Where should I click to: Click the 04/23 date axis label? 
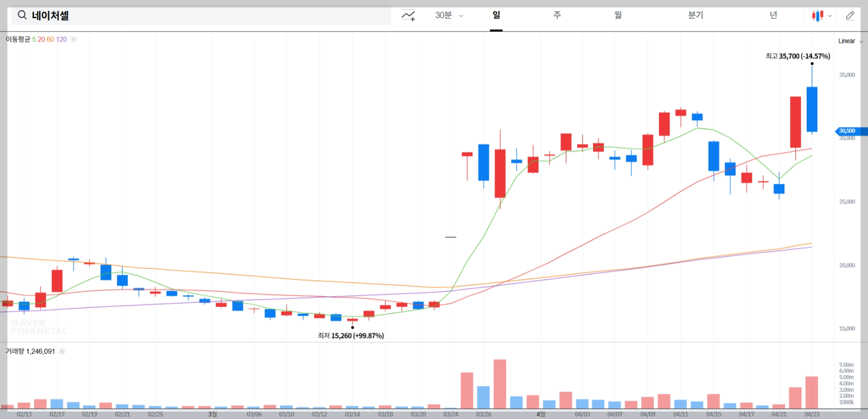click(812, 414)
